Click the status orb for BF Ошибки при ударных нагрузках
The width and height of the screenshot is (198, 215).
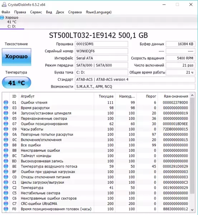click(x=6, y=172)
